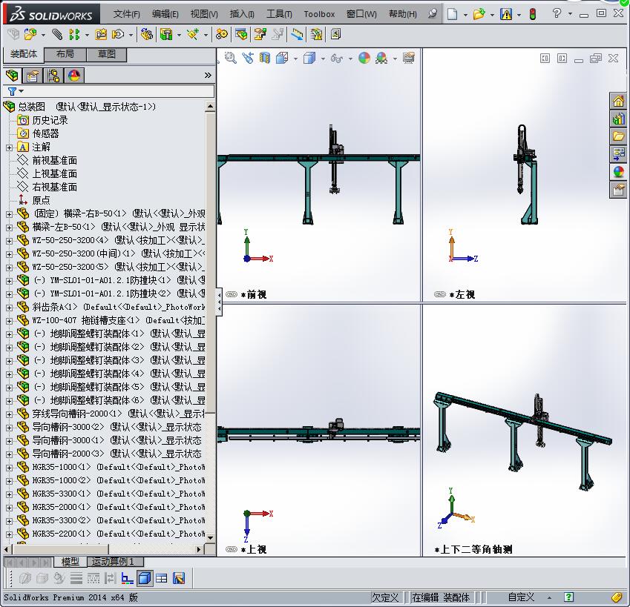The image size is (630, 607).
Task: Open the 文件(F) menu
Action: click(127, 14)
